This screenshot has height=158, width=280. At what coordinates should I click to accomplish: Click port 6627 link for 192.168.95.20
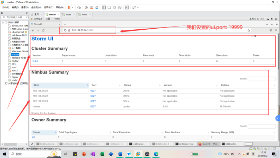point(93,91)
